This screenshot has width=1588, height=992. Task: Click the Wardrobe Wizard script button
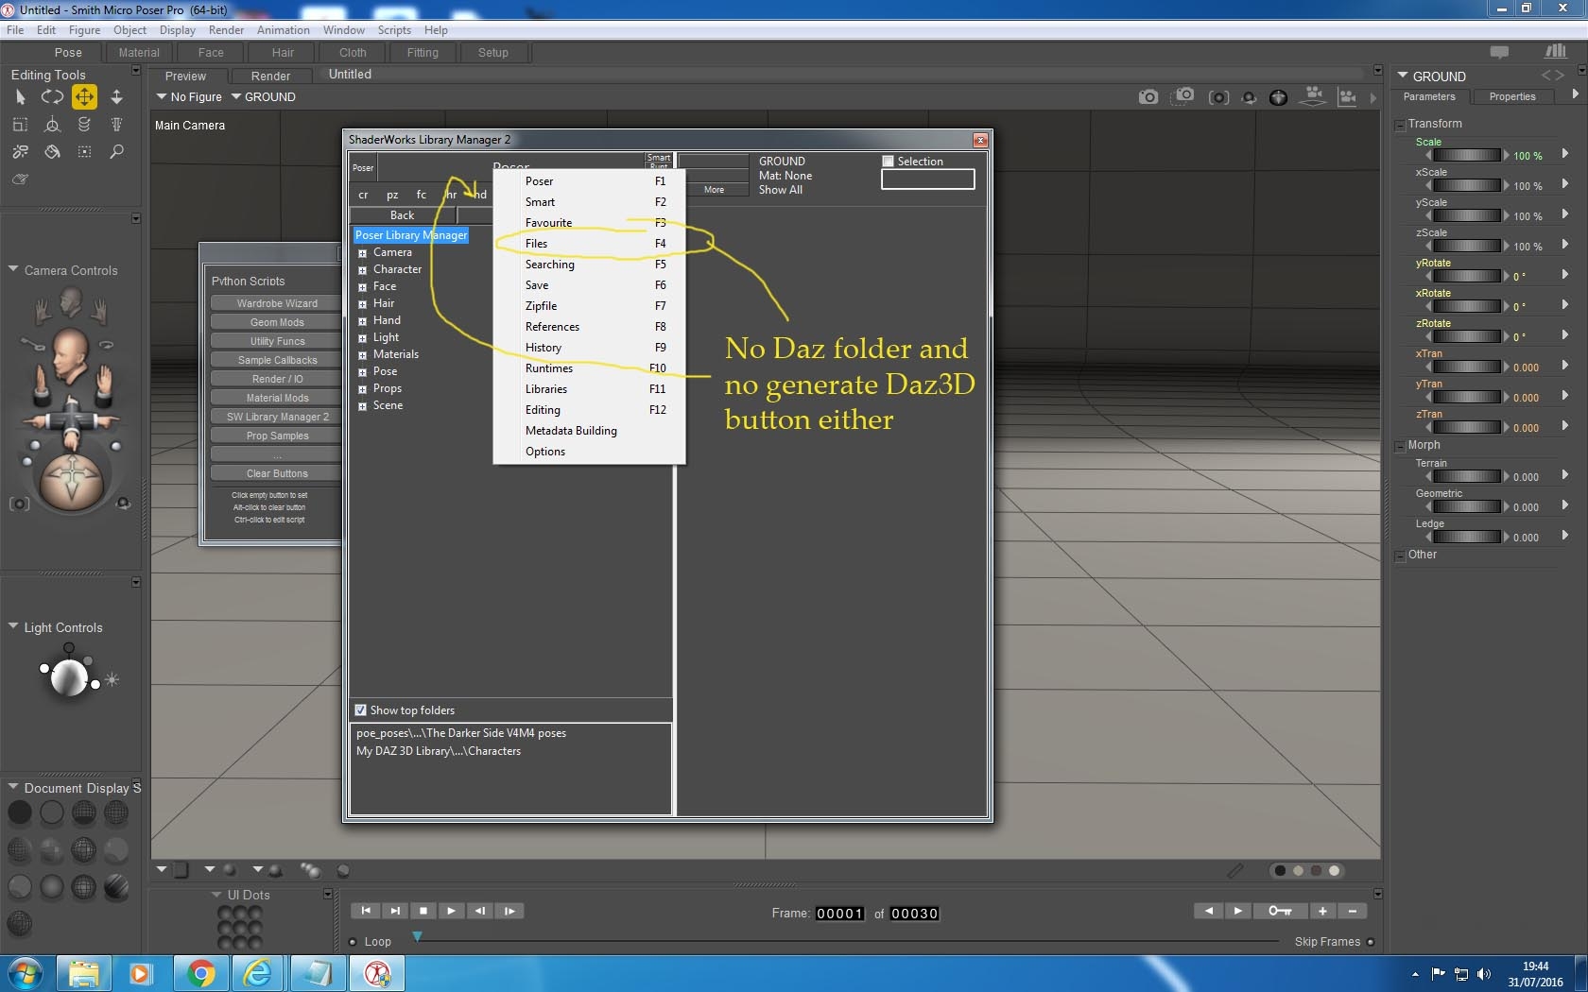tap(277, 303)
